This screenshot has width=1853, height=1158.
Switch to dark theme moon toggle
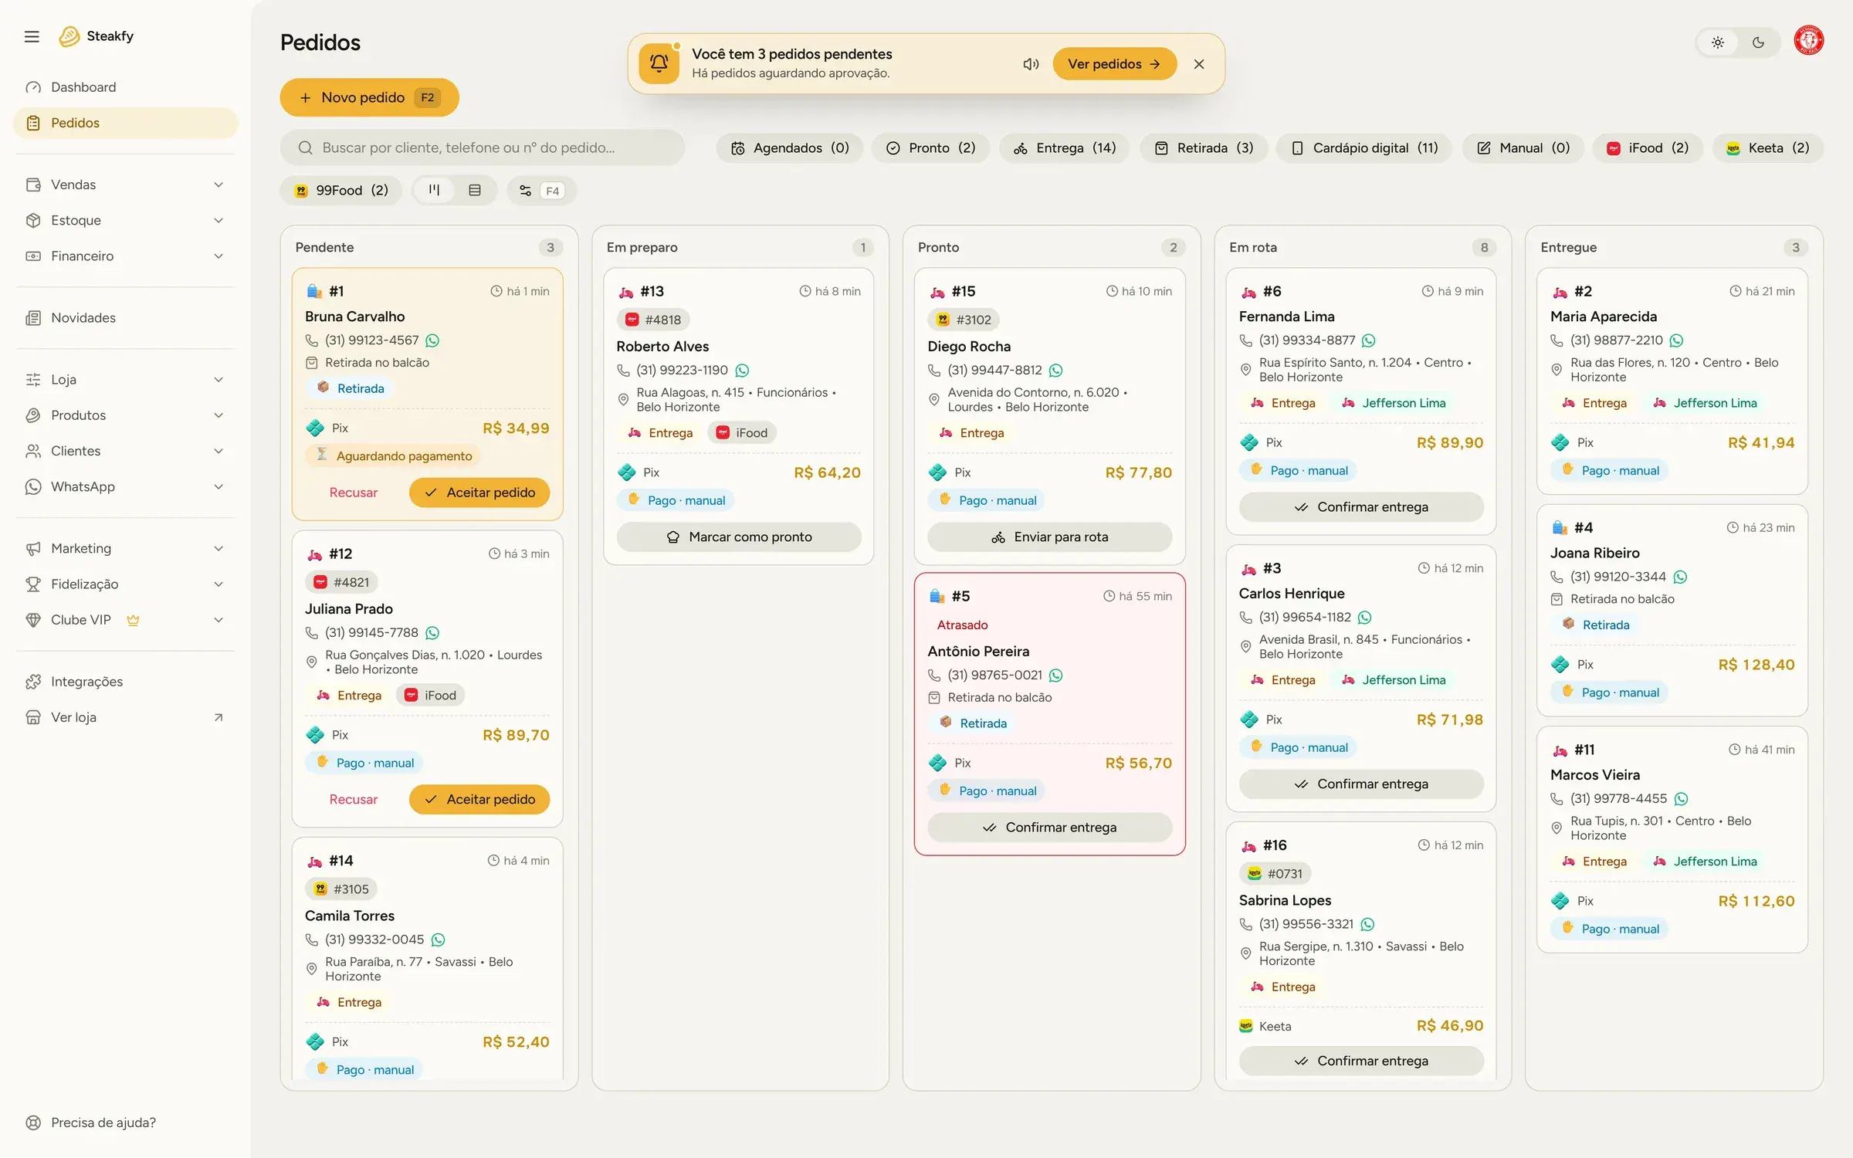1758,42
